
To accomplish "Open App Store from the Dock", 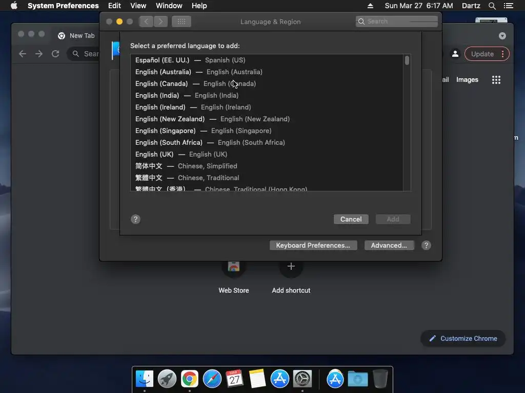I will [x=279, y=379].
